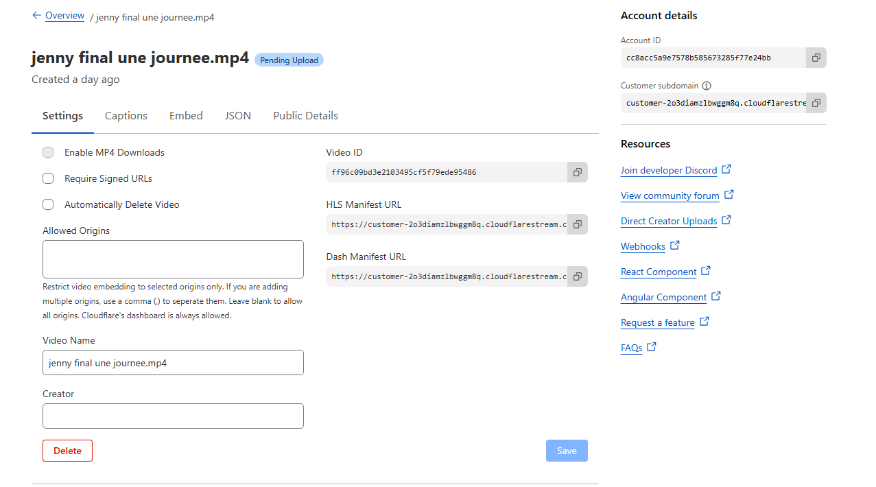Check Automatically Delete Video option
Screen dimensions: 876x487
tap(48, 204)
